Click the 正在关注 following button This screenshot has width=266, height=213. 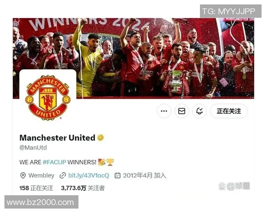pyautogui.click(x=229, y=111)
